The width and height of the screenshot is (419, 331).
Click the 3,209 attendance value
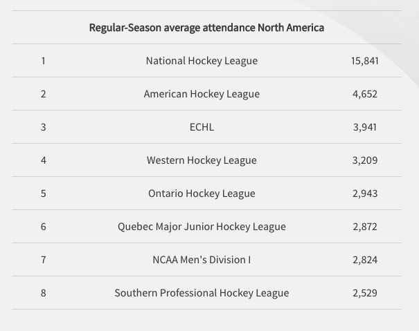point(365,160)
